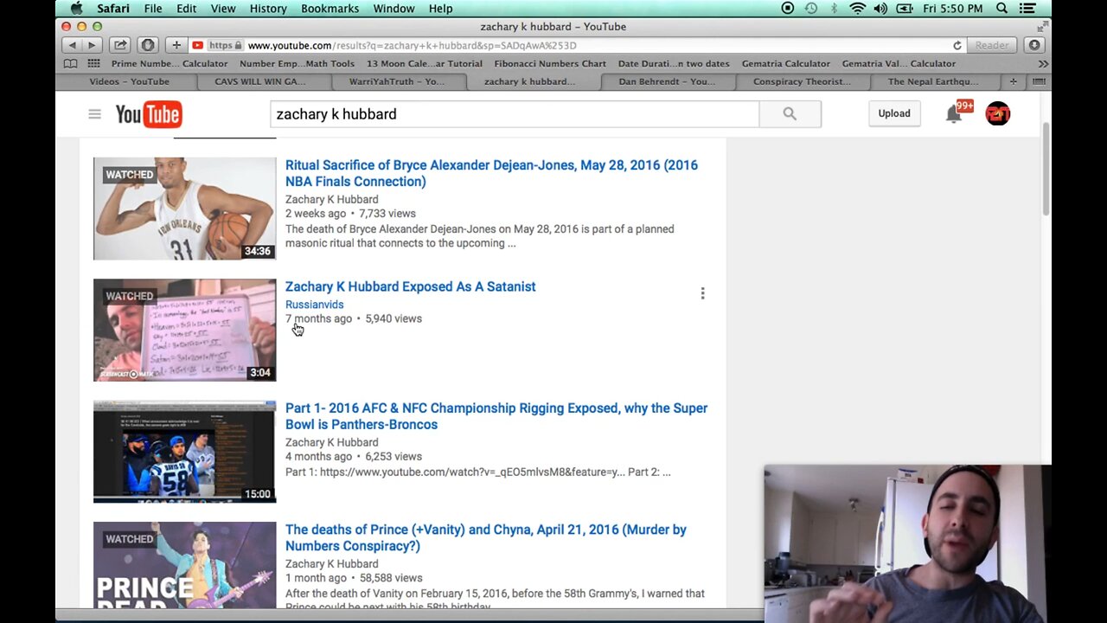Image resolution: width=1107 pixels, height=623 pixels.
Task: Click the Bluetooth menu bar icon
Action: click(x=835, y=9)
